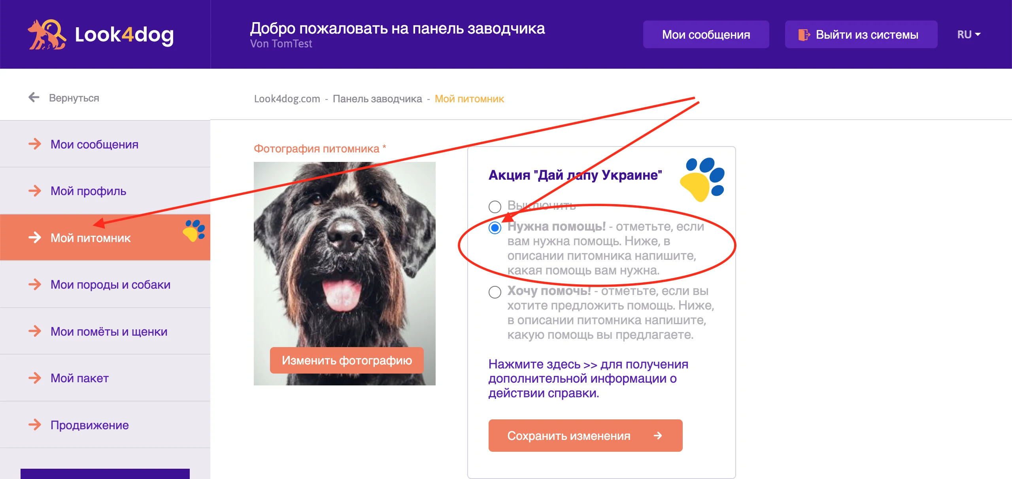This screenshot has width=1012, height=479.
Task: Click Панель заводчика in the breadcrumb
Action: (378, 98)
